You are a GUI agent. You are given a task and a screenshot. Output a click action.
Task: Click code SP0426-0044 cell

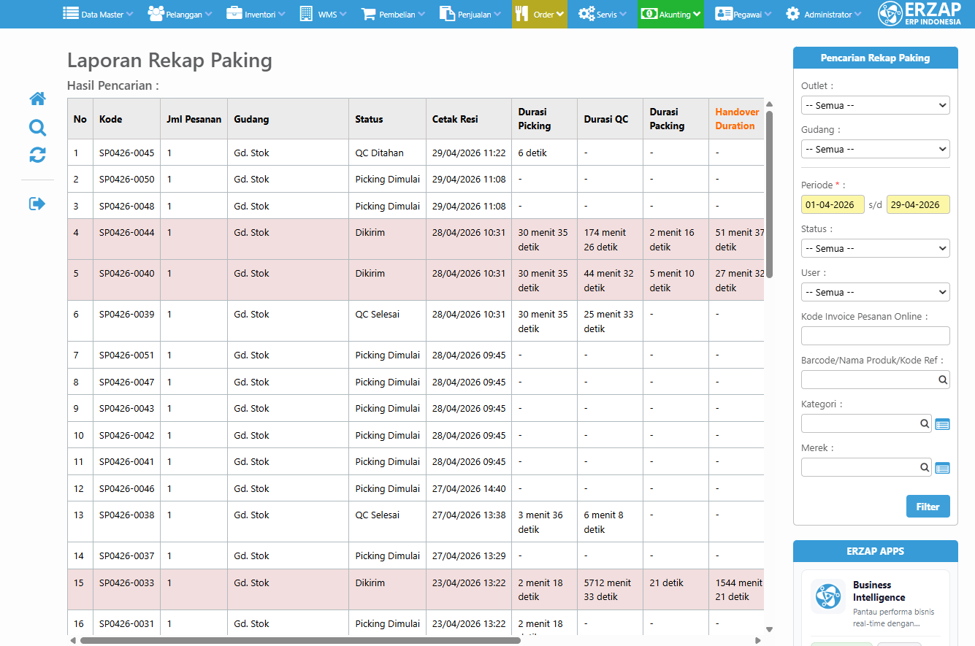127,239
